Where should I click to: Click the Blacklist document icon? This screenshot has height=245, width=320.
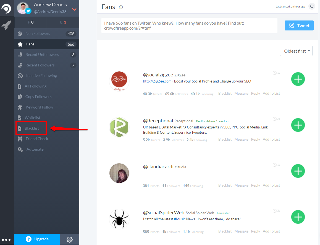click(x=19, y=128)
